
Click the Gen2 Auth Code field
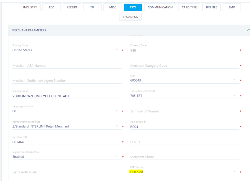[x=67, y=172]
